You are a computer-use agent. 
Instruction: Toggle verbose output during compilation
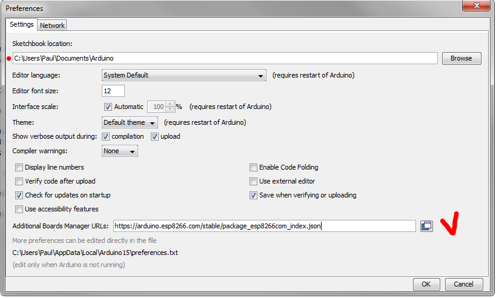pyautogui.click(x=106, y=137)
